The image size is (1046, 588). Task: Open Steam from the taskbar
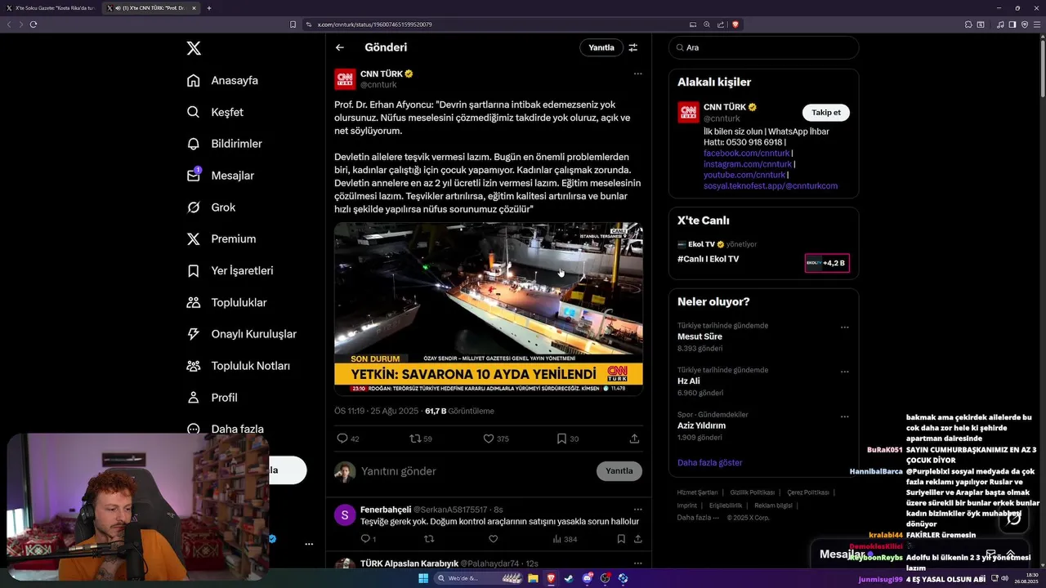pyautogui.click(x=569, y=578)
